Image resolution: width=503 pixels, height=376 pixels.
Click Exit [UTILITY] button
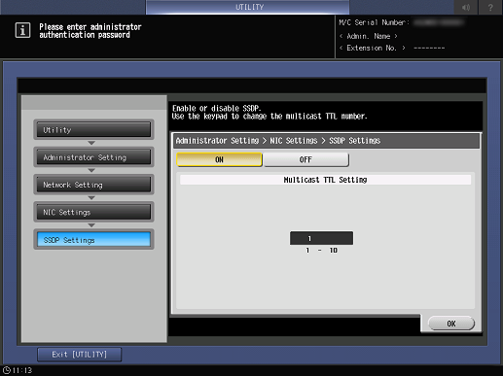click(x=80, y=355)
